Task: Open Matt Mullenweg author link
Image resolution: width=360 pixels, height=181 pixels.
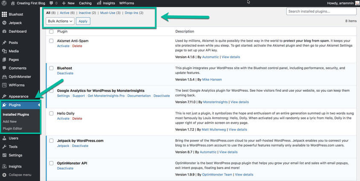Action: [x=214, y=130]
